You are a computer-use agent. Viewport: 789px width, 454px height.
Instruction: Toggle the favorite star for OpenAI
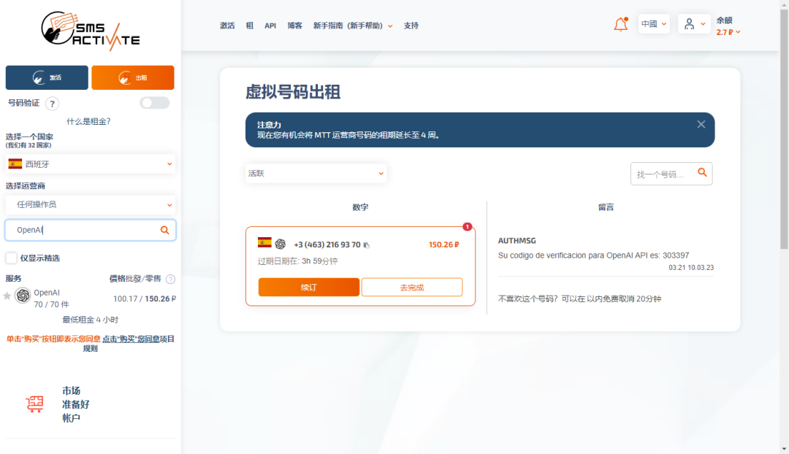(x=7, y=293)
